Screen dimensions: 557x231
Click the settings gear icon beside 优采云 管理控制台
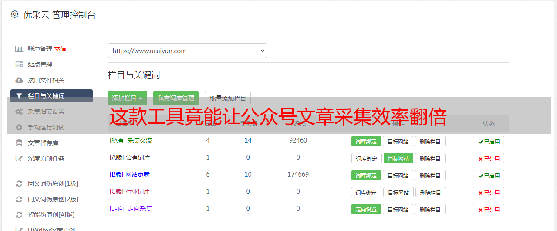(x=14, y=14)
